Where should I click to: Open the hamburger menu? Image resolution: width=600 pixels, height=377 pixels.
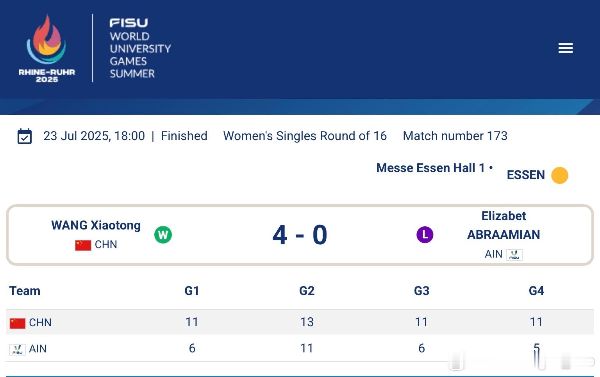tap(565, 48)
